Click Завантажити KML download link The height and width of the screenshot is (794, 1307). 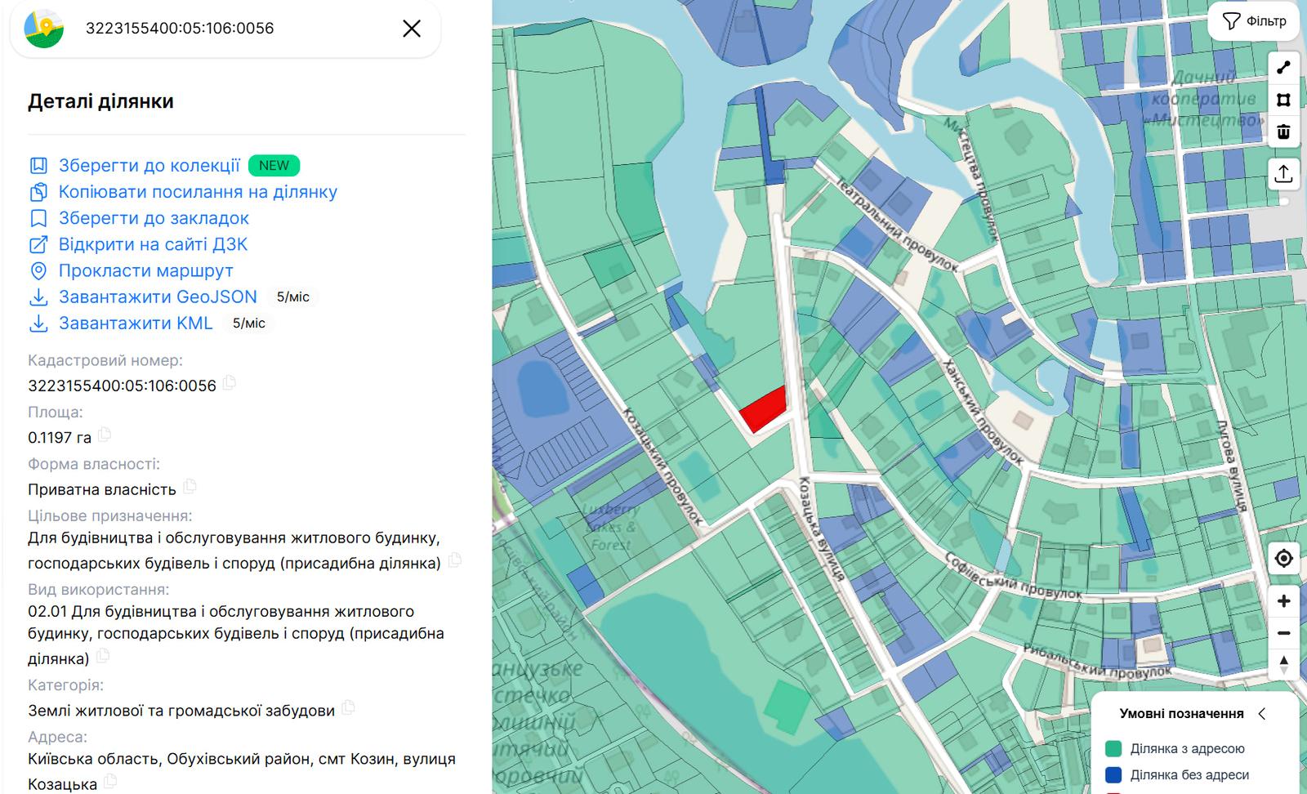point(136,323)
